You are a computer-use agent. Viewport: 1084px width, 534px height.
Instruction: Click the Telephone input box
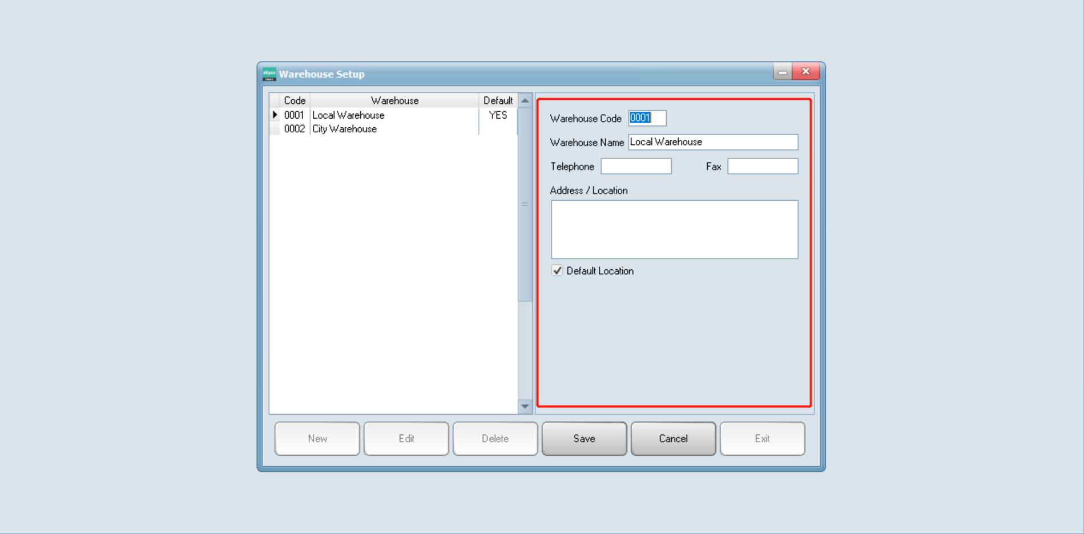(x=636, y=166)
